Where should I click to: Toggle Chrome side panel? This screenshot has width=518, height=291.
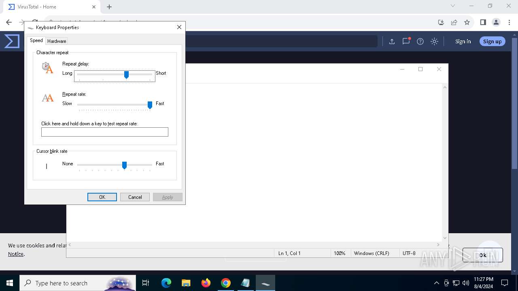coord(483,22)
